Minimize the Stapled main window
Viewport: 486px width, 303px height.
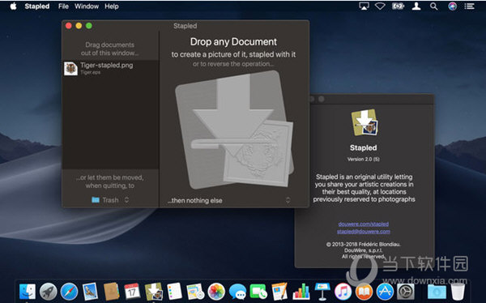click(79, 26)
